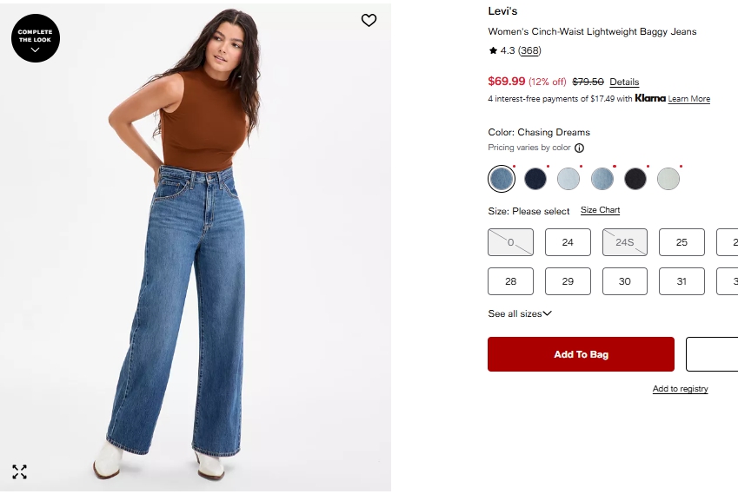The width and height of the screenshot is (738, 494).
Task: Pick the black color swatch
Action: click(x=635, y=179)
